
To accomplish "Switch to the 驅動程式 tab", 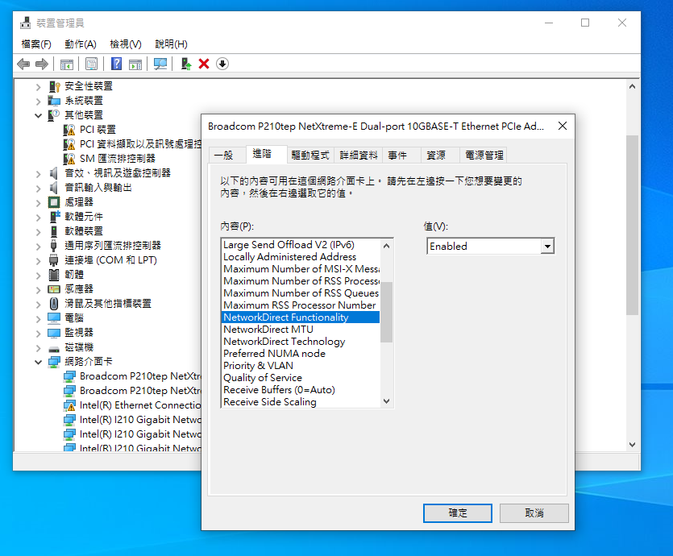I will pyautogui.click(x=310, y=156).
